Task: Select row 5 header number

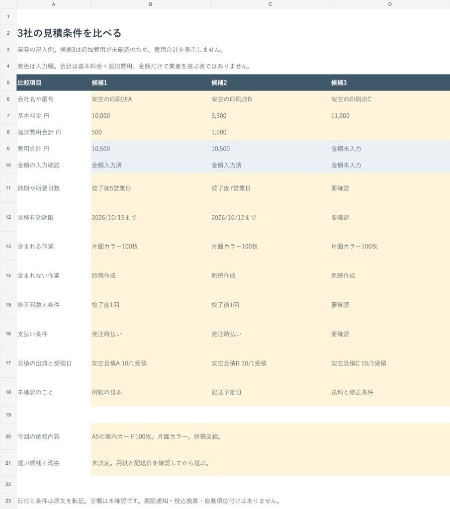Action: 8,83
